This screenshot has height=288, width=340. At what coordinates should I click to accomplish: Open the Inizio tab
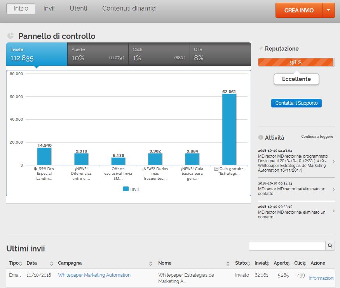click(x=21, y=9)
